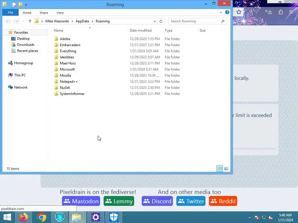This screenshot has width=298, height=223.
Task: Open the Share ribbon tab
Action: point(44,13)
